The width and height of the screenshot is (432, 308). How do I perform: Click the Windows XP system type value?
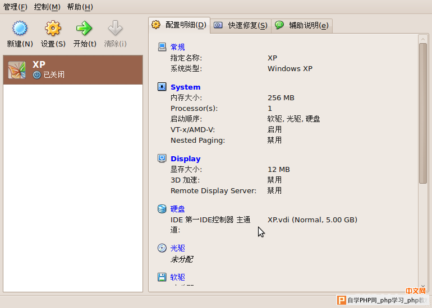tap(290, 68)
